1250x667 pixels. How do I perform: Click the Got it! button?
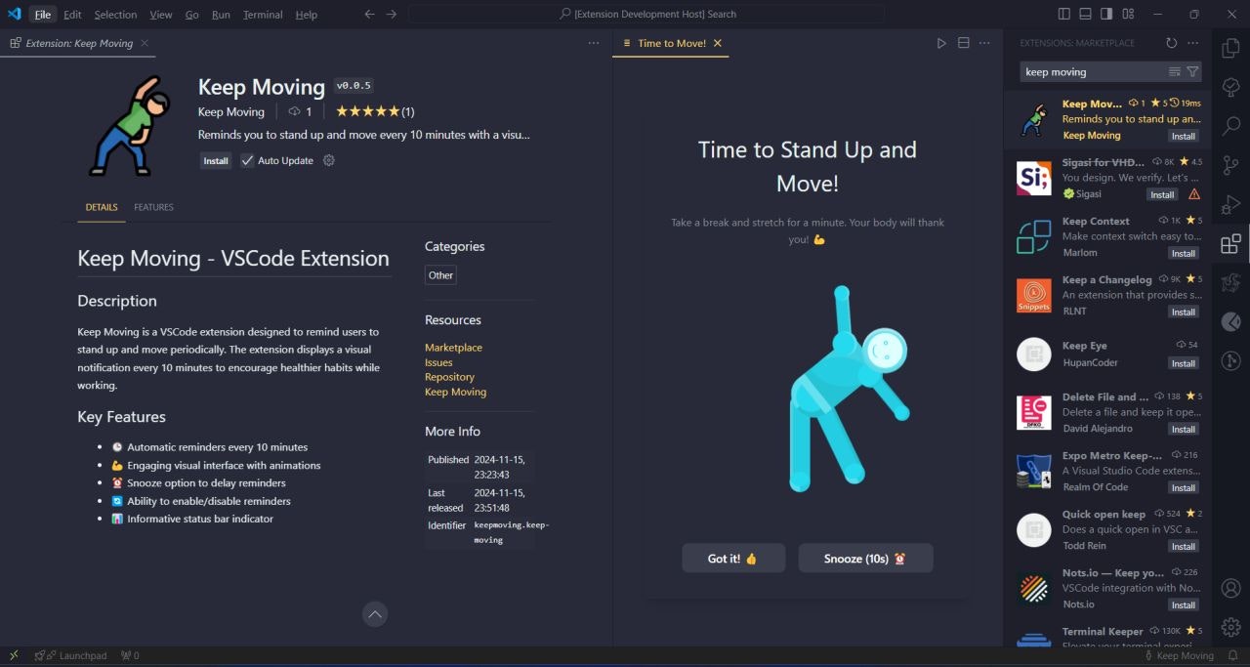coord(733,559)
